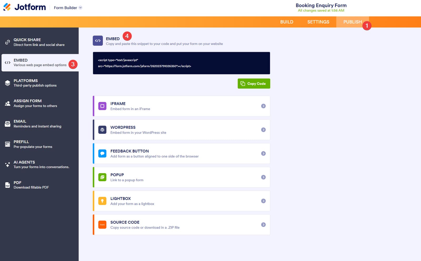The image size is (421, 261).
Task: Expand the SOURCE CODE row arrow
Action: click(x=263, y=225)
